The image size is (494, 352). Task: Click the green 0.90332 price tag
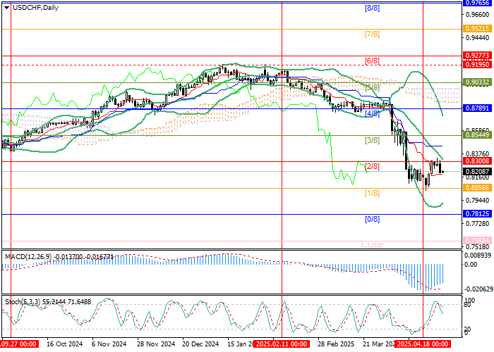point(476,82)
